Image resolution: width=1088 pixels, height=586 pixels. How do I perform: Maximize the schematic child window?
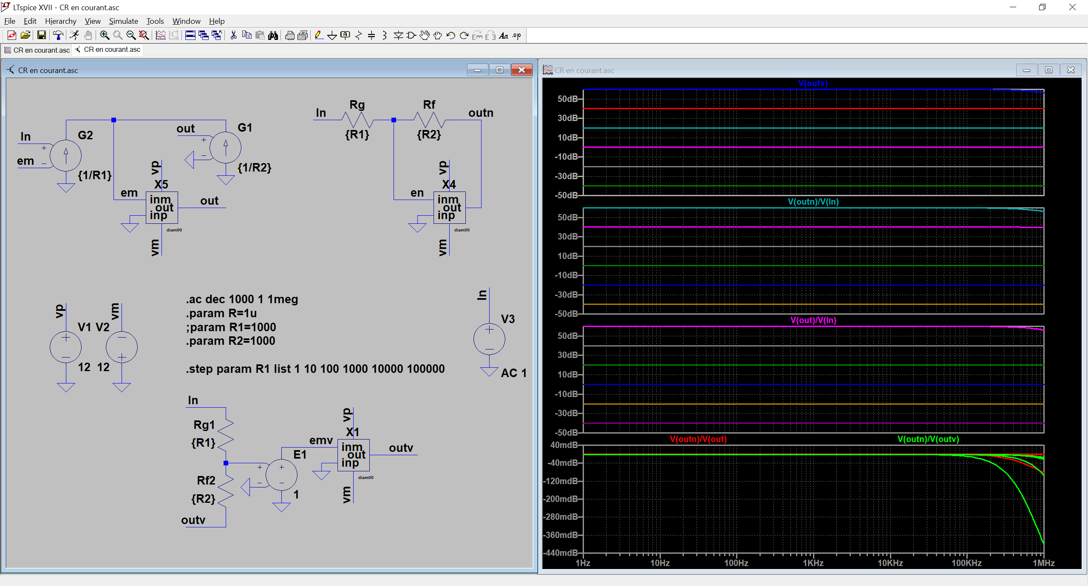[500, 70]
